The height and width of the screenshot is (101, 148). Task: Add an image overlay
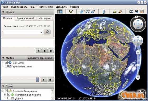click(93, 12)
